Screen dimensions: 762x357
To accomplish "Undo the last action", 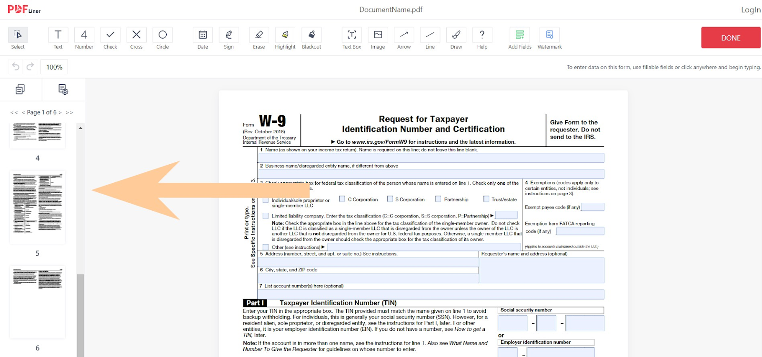I will click(16, 67).
